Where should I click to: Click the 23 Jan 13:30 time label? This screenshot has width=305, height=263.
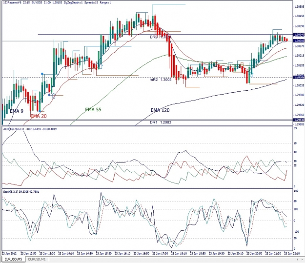(47, 254)
